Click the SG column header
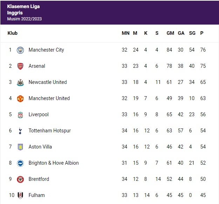This screenshot has height=204, width=219. point(192,33)
